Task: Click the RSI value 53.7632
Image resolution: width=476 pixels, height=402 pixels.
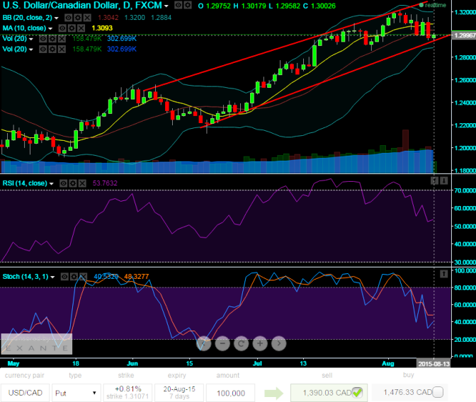Action: point(105,183)
